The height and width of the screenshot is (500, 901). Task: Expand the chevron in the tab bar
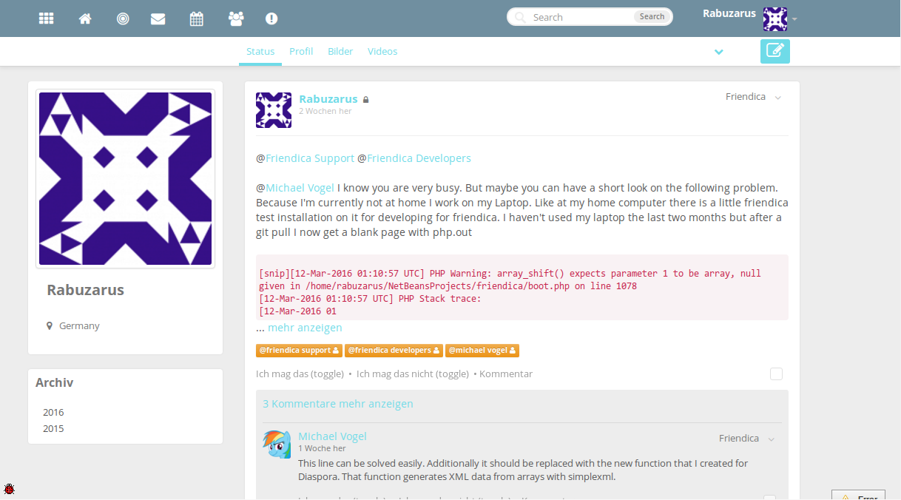(718, 52)
